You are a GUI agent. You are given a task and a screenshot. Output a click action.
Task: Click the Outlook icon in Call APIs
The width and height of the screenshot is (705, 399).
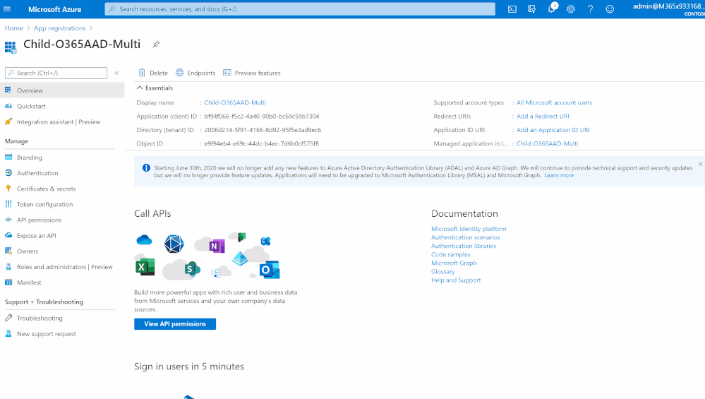click(x=270, y=270)
